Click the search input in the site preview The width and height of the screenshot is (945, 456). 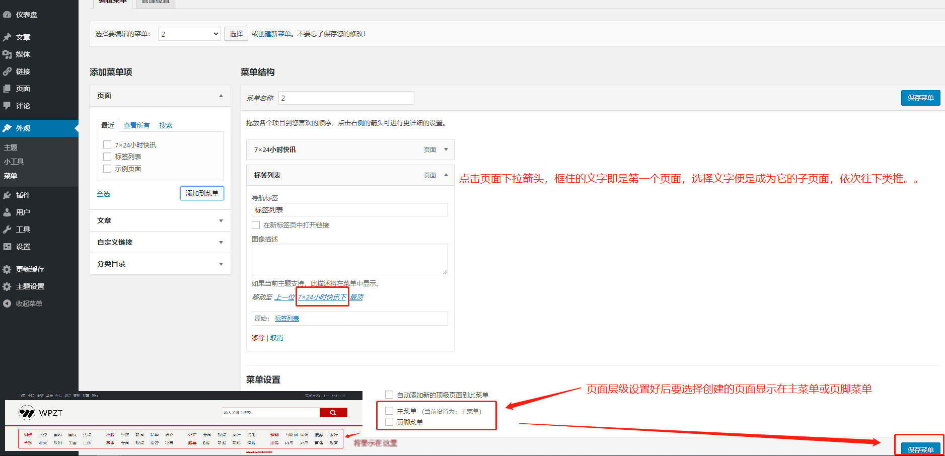click(x=271, y=413)
